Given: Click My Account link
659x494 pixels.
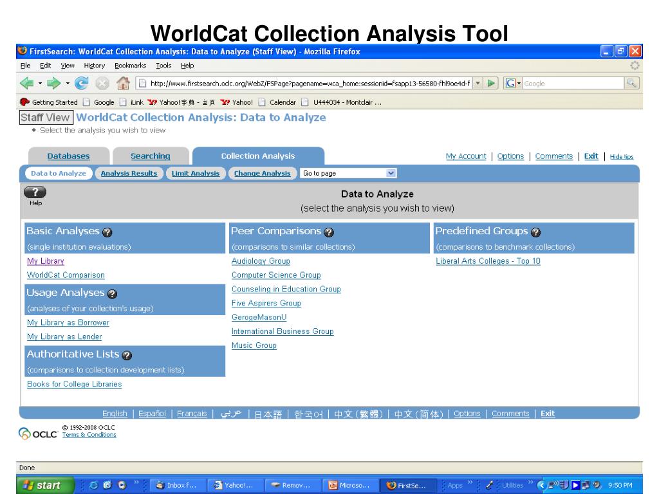Looking at the screenshot, I should coord(466,156).
